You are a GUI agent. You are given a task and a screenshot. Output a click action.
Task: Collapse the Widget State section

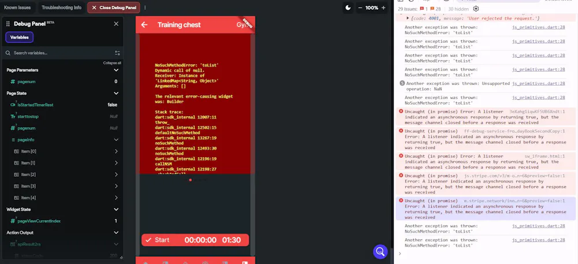click(116, 210)
